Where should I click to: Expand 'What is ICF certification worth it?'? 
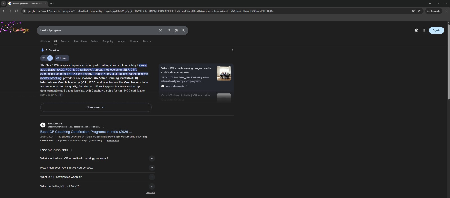pyautogui.click(x=98, y=177)
